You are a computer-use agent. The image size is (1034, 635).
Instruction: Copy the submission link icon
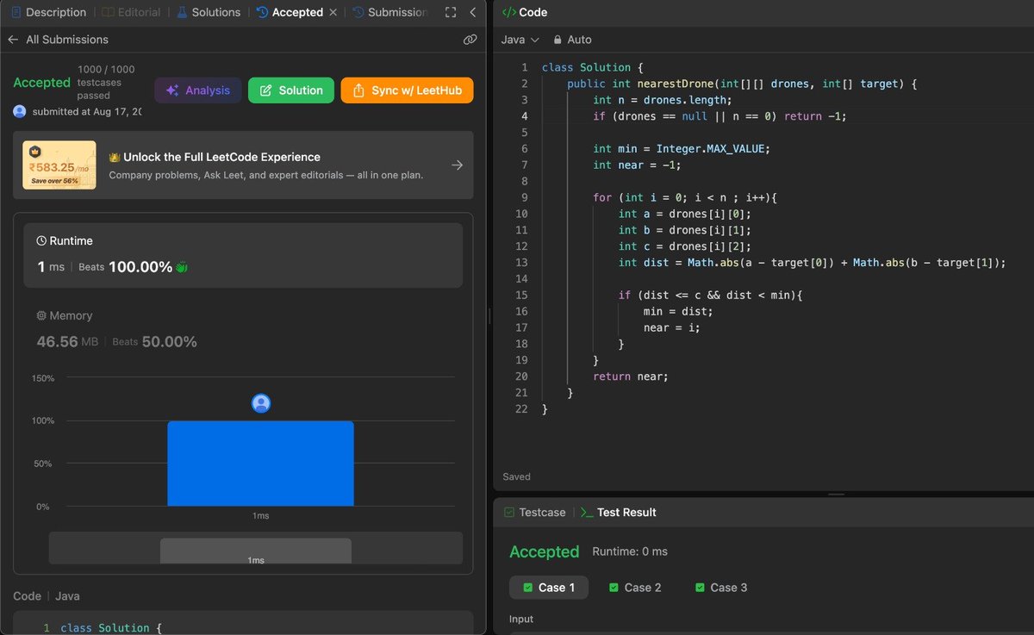(x=470, y=40)
